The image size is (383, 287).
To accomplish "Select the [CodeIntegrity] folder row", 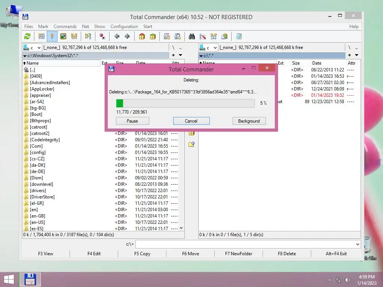I will tap(101, 140).
